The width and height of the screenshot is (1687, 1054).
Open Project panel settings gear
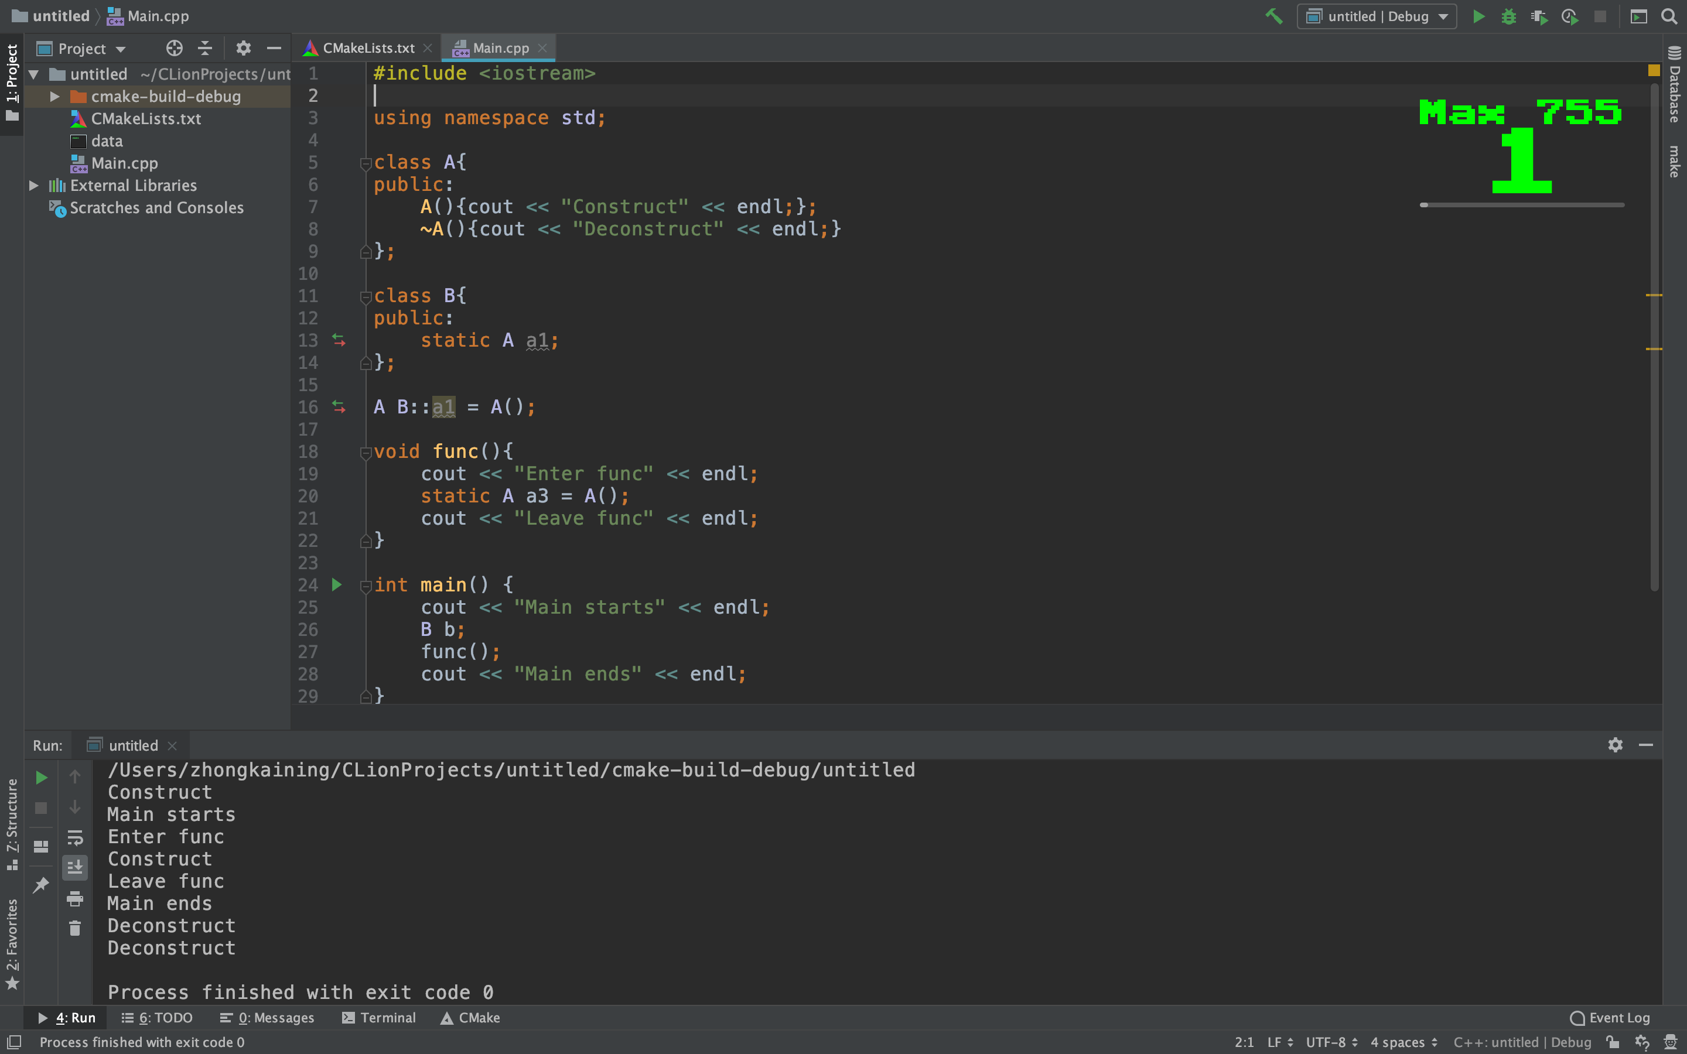point(243,48)
